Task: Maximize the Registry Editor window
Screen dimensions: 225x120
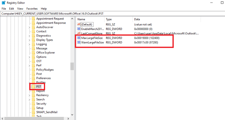Action: pos(222,3)
